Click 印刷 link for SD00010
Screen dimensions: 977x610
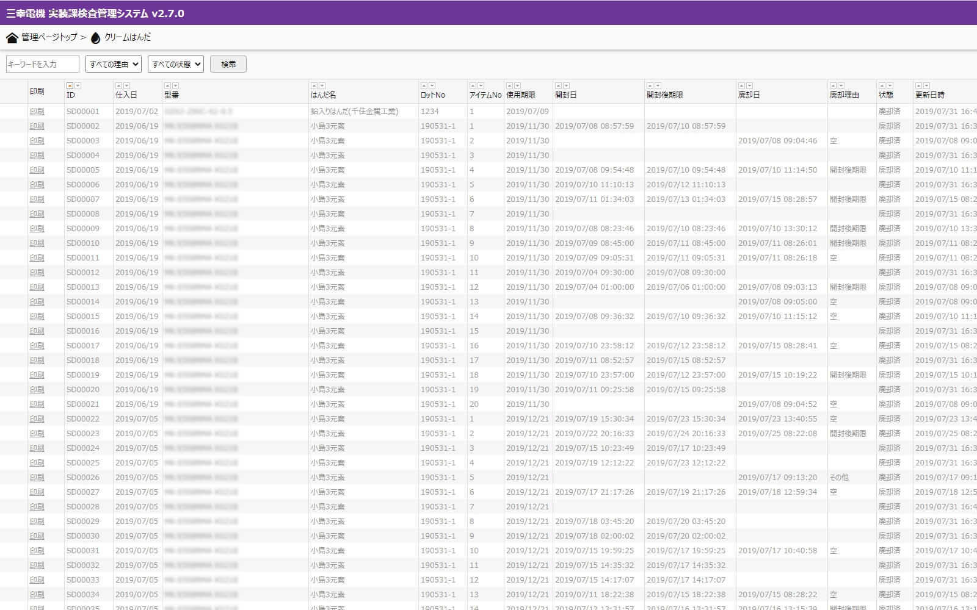pos(37,243)
